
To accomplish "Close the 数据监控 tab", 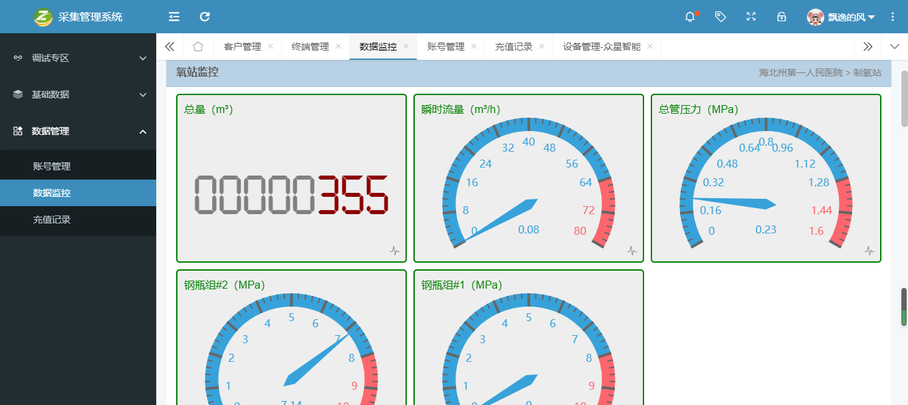I will (x=406, y=47).
